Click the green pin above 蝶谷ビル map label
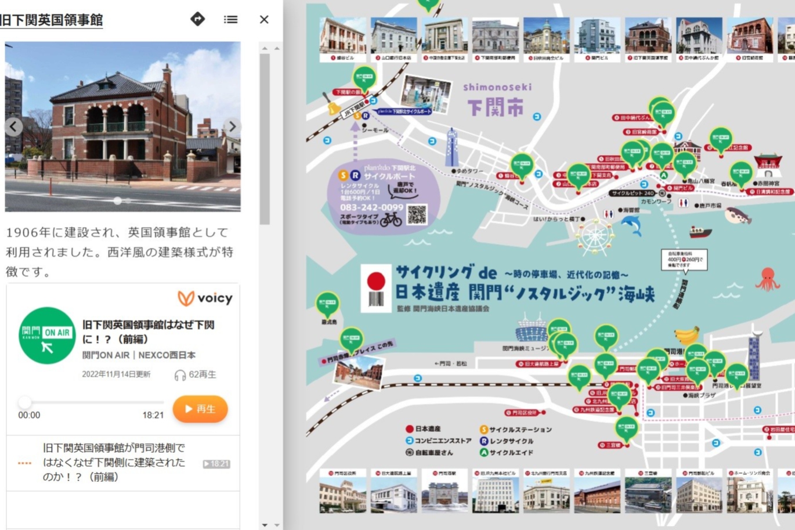This screenshot has width=795, height=530. coord(521,165)
